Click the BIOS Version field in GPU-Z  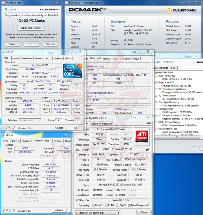click(118, 150)
